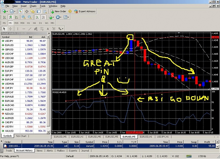
Task: Select the Trendline tool
Action: click(x=30, y=29)
